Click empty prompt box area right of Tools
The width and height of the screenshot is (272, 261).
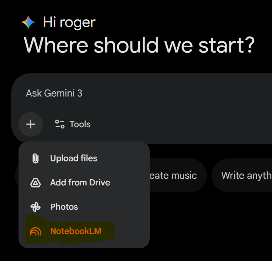click(182, 124)
